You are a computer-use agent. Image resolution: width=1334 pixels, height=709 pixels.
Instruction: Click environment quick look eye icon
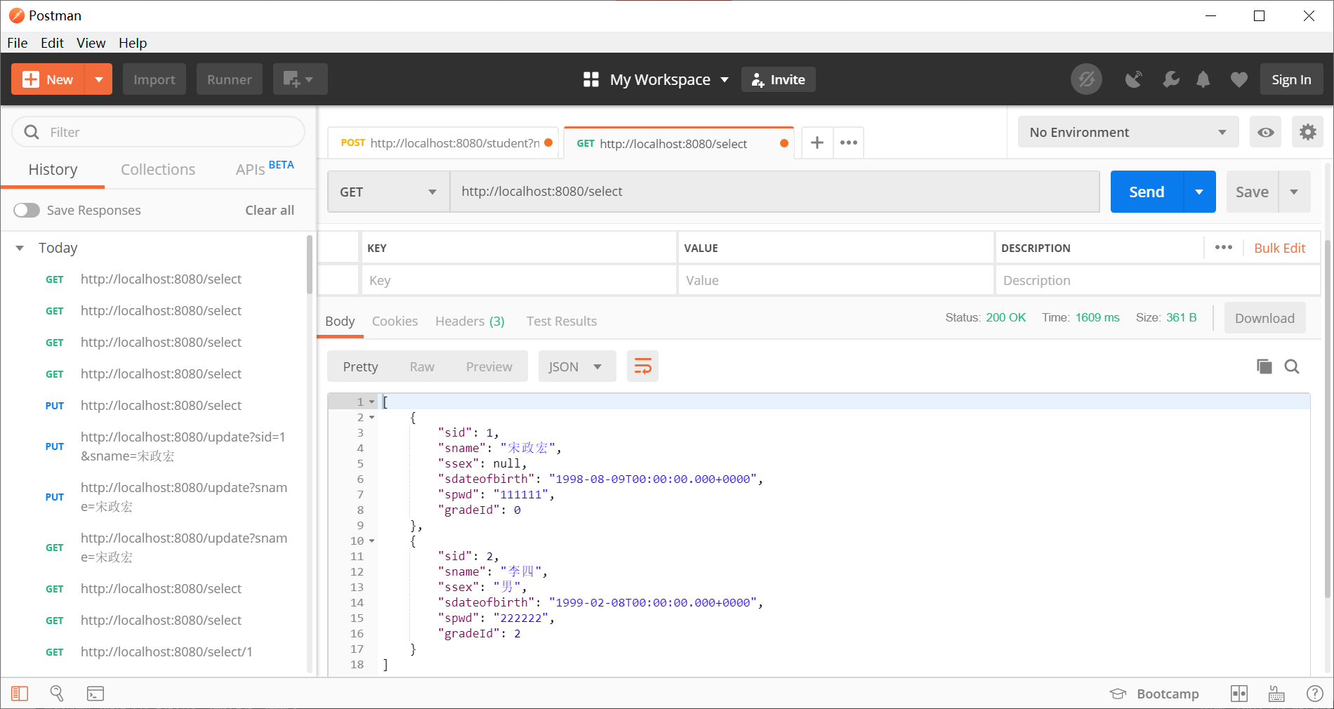coord(1266,132)
